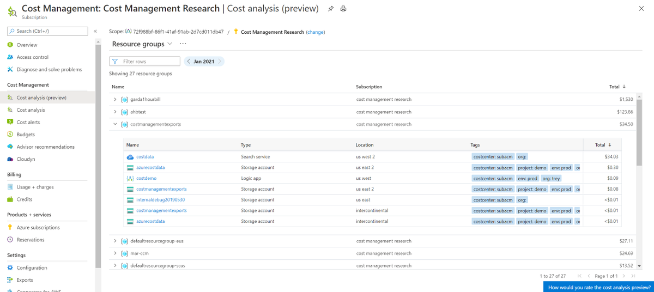Click the costdata search service icon

click(130, 157)
